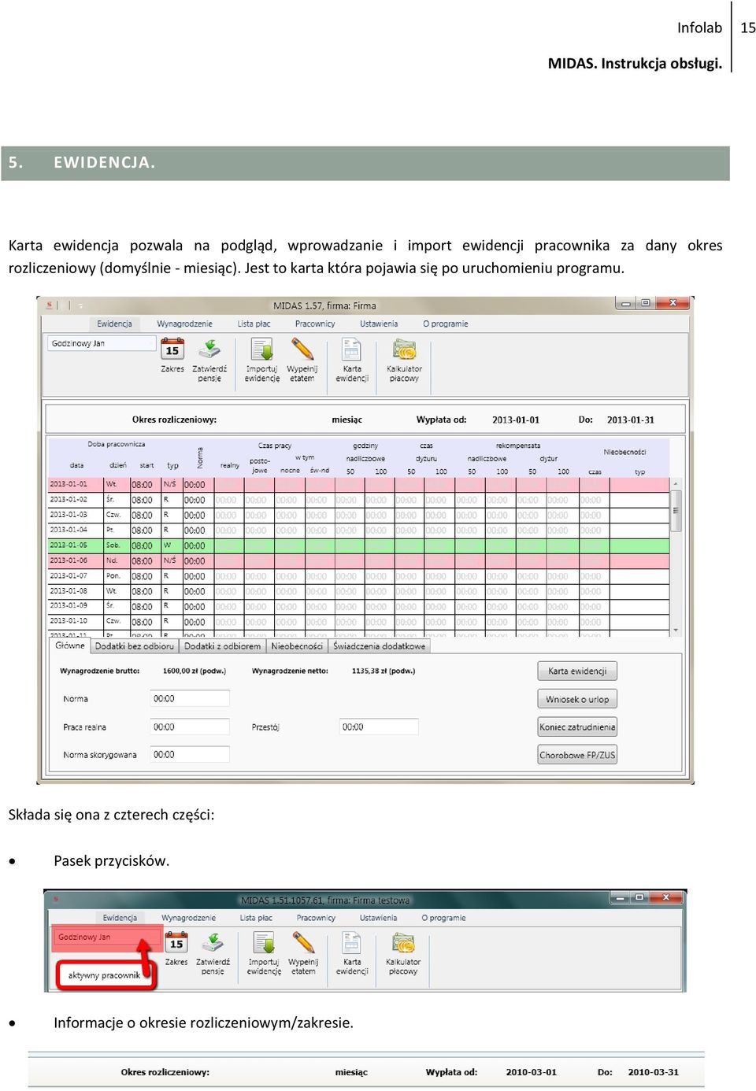The height and width of the screenshot is (1091, 756).
Task: Click the Godzinowy Jan employee field in MIDAS 1.57 window
Action: 102,343
